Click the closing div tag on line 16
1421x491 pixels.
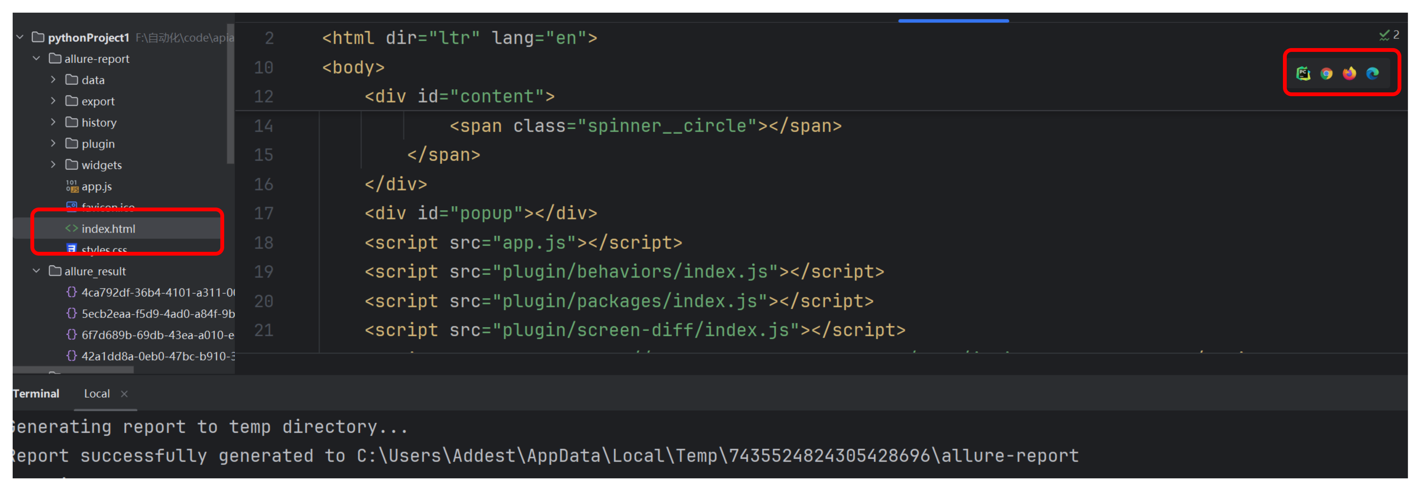coord(395,185)
